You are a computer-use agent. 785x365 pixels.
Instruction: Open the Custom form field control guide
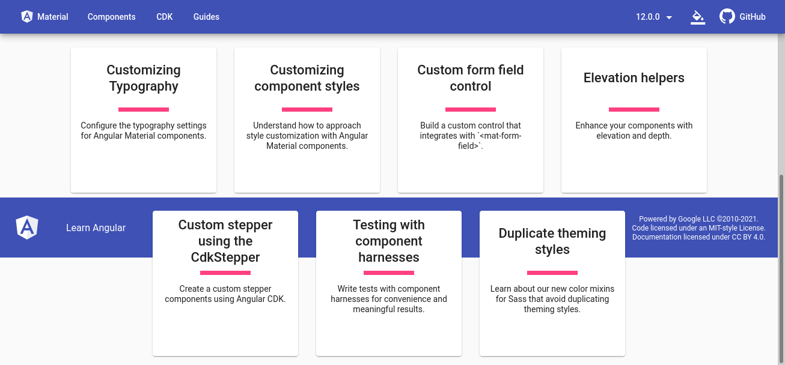coord(470,119)
